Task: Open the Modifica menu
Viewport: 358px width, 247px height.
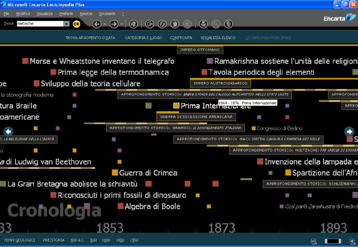Action: pyautogui.click(x=23, y=14)
